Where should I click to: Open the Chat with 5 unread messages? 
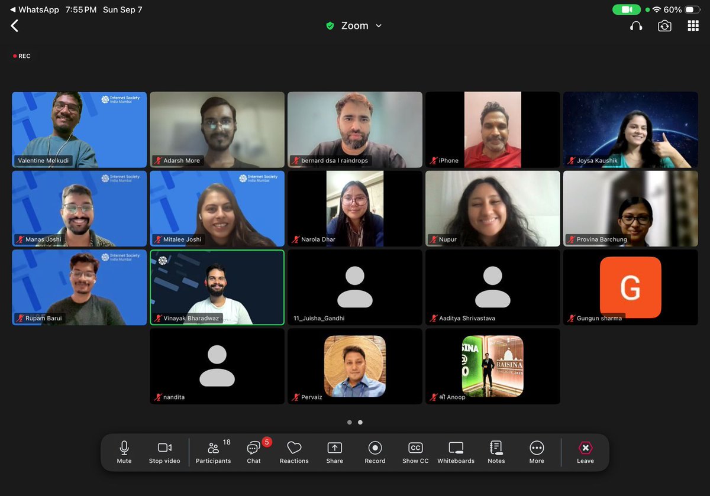click(x=254, y=453)
